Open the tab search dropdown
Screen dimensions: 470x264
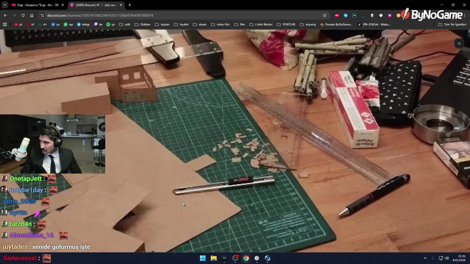(x=5, y=5)
